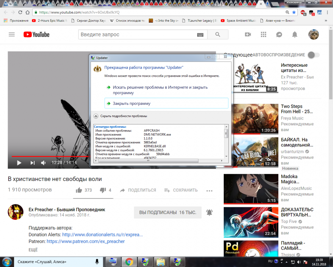Image resolution: width=333 pixels, height=267 pixels.
Task: Skip to the next video
Action: pyautogui.click(x=32, y=163)
